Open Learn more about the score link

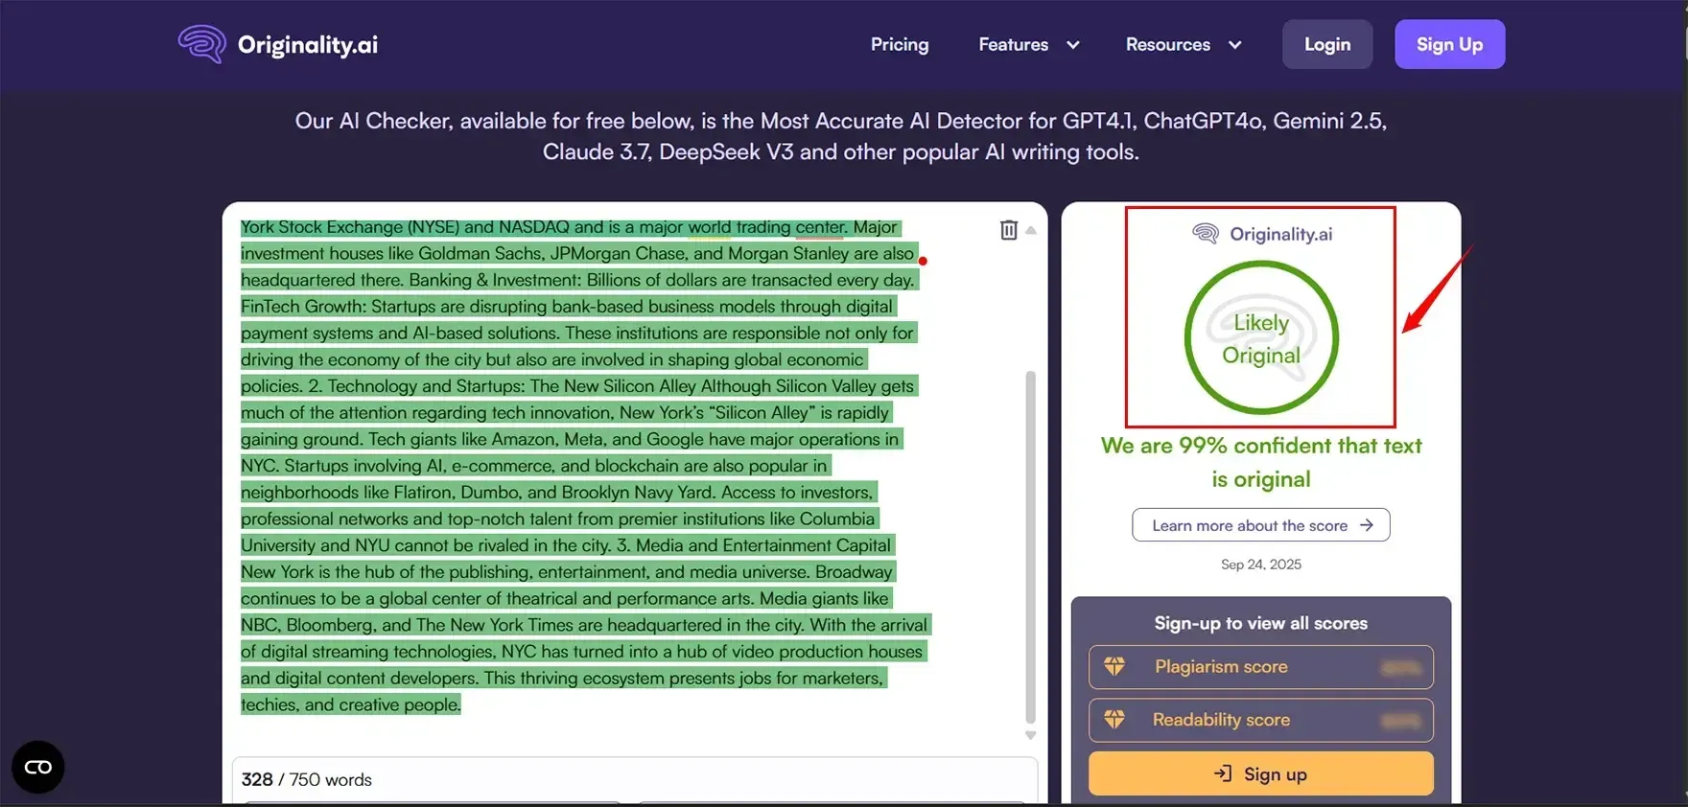click(x=1260, y=525)
